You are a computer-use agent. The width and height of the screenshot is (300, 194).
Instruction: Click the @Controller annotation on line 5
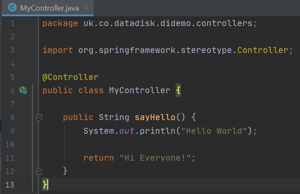pos(70,77)
